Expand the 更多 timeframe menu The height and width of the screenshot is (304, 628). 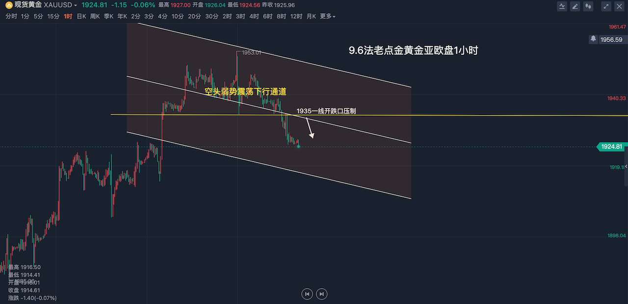[x=327, y=16]
